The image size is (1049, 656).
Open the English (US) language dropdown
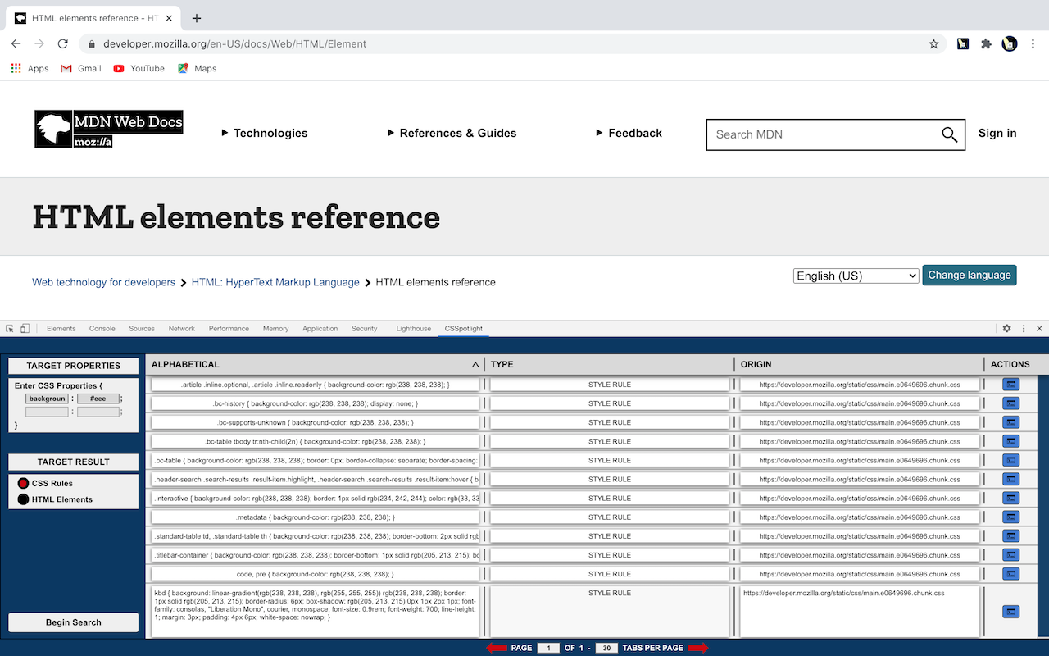click(856, 276)
